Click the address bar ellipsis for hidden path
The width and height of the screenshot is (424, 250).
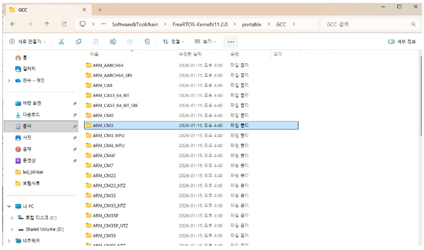coord(104,24)
